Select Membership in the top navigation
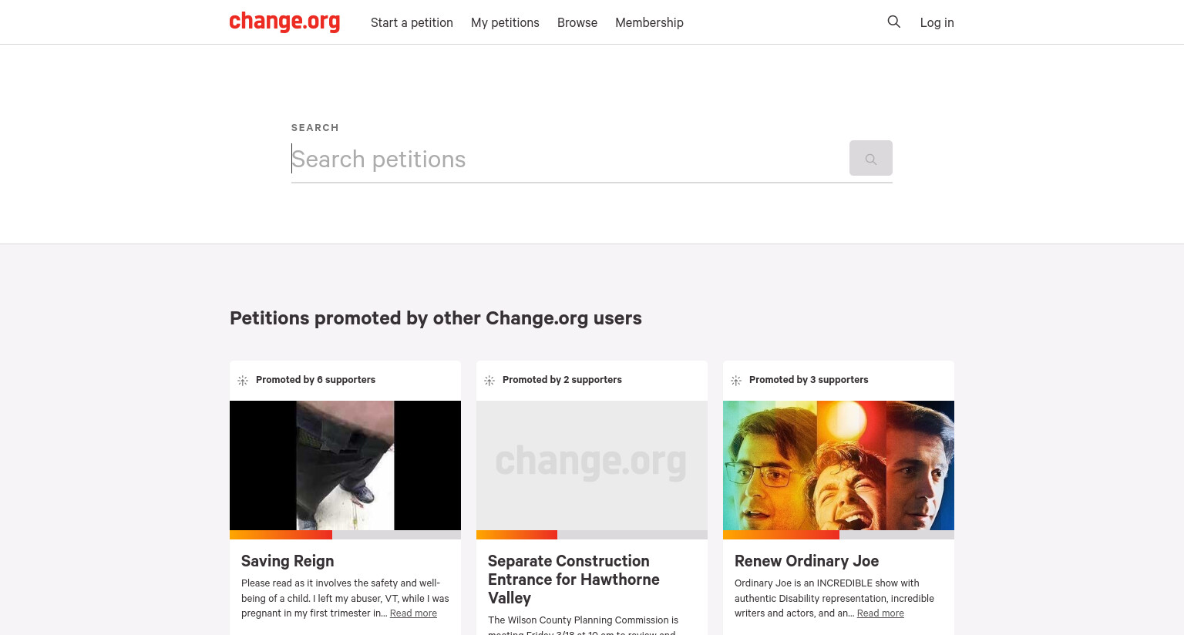The height and width of the screenshot is (635, 1184). [x=649, y=22]
